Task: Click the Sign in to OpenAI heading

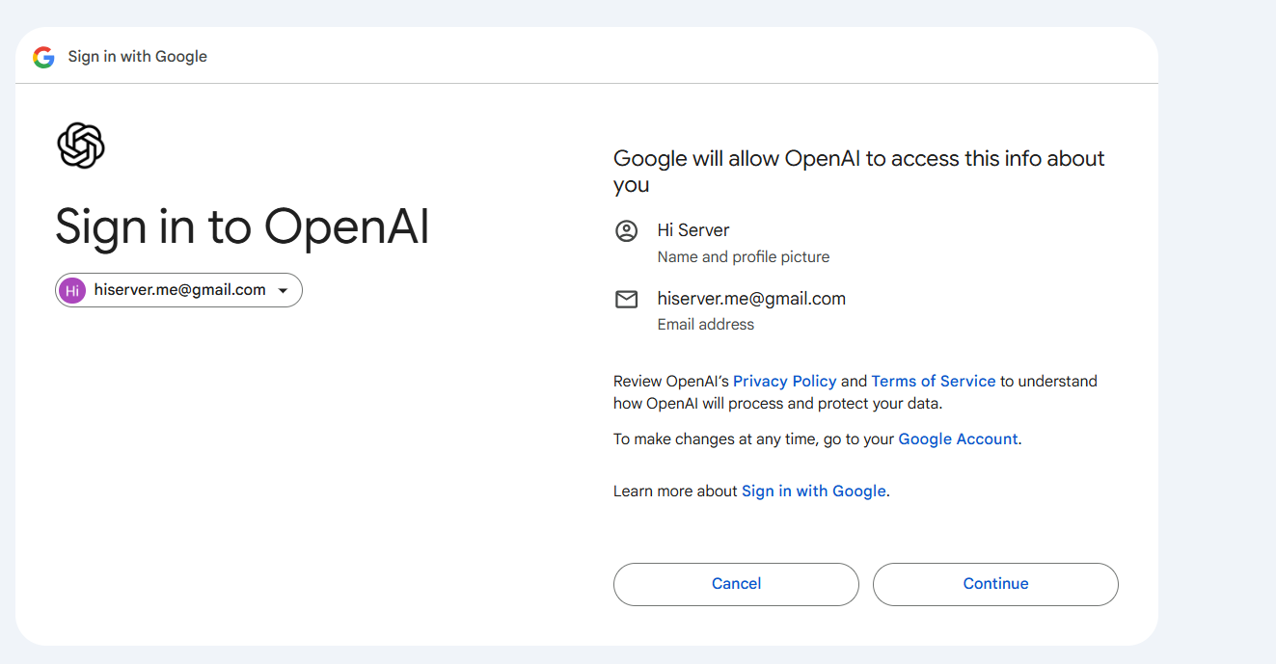Action: click(x=242, y=227)
